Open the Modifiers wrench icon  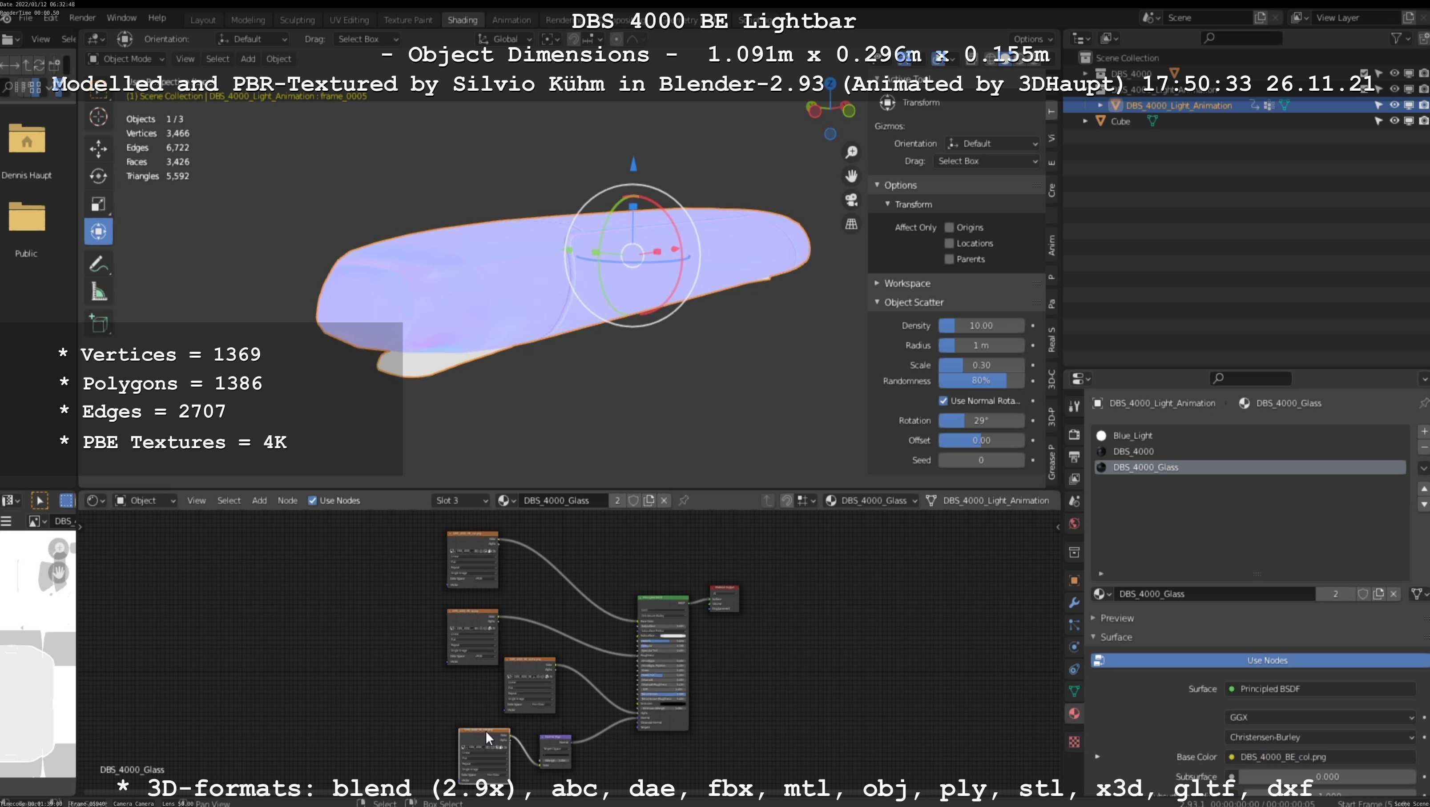[x=1074, y=603]
